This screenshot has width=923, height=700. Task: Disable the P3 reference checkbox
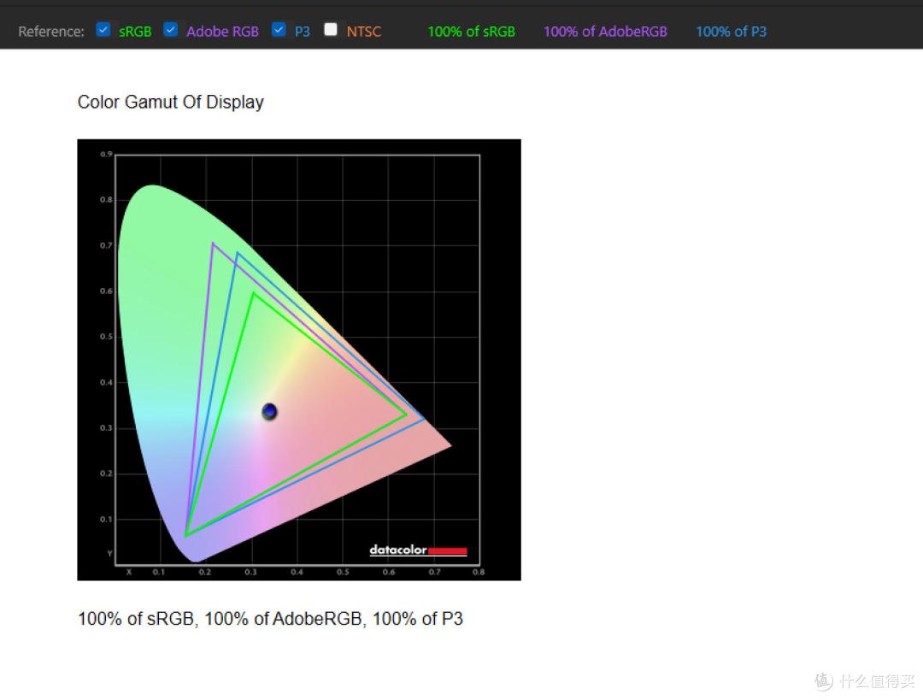tap(279, 29)
